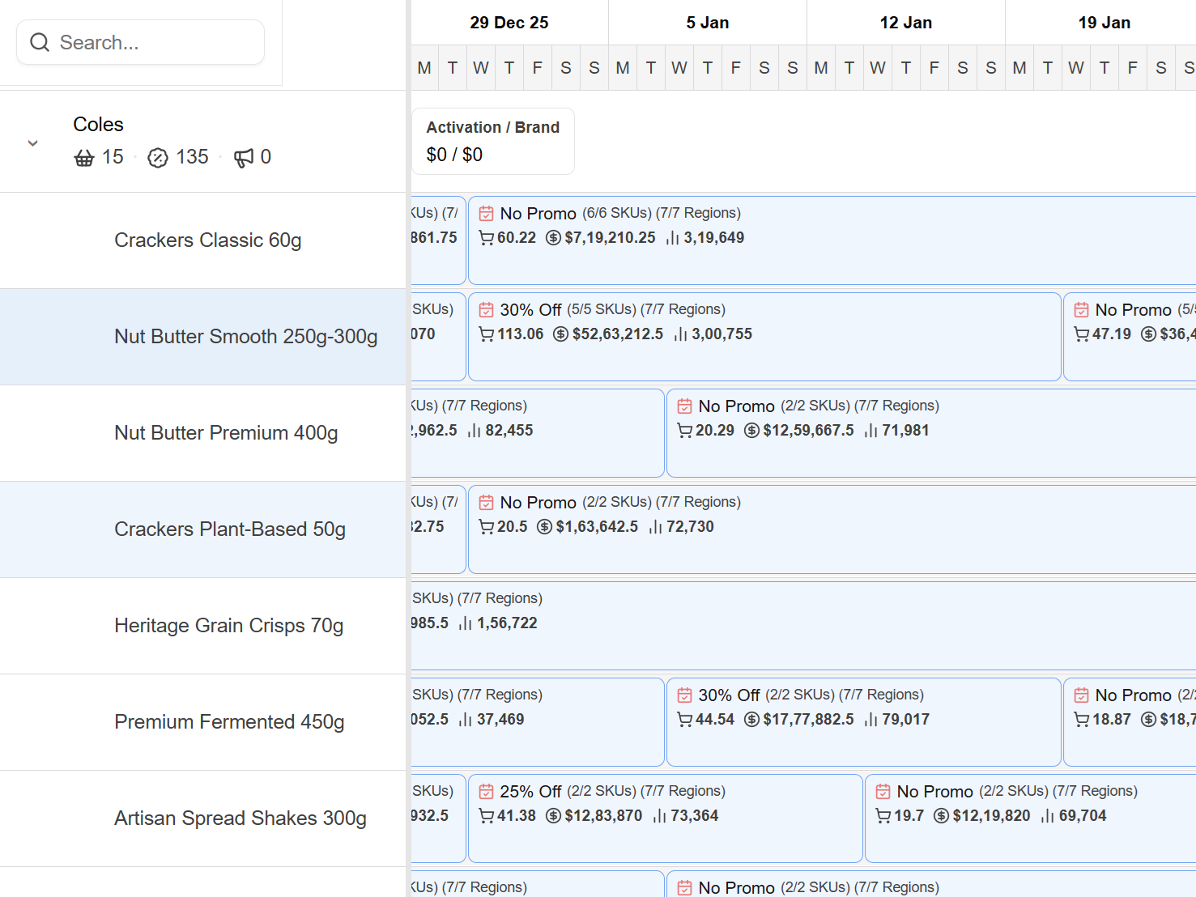1196x897 pixels.
Task: Click bar chart icon beside 73,364
Action: [660, 816]
